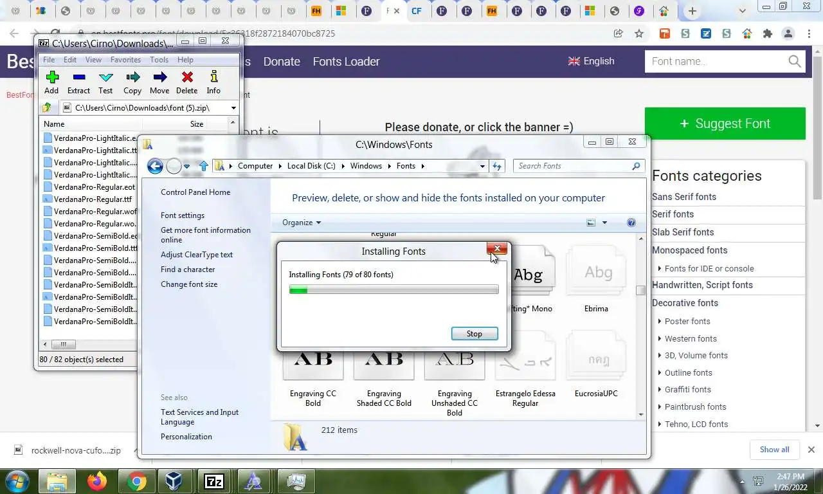
Task: Open Organize dropdown in Fonts window
Action: tap(302, 223)
